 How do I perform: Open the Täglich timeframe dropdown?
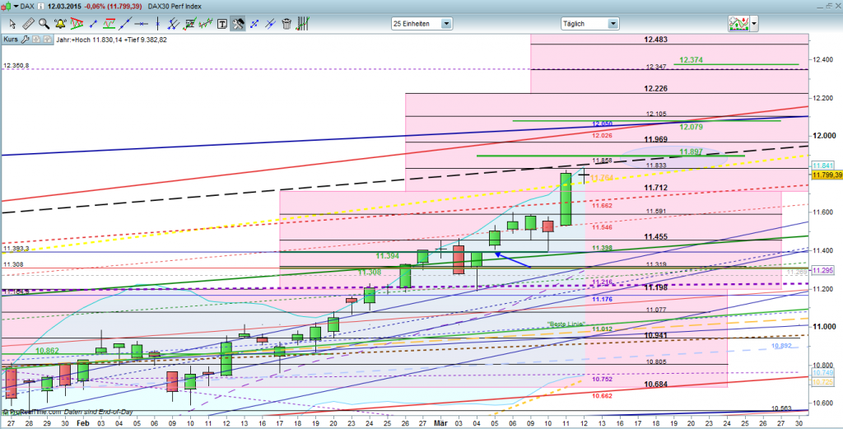click(x=589, y=24)
